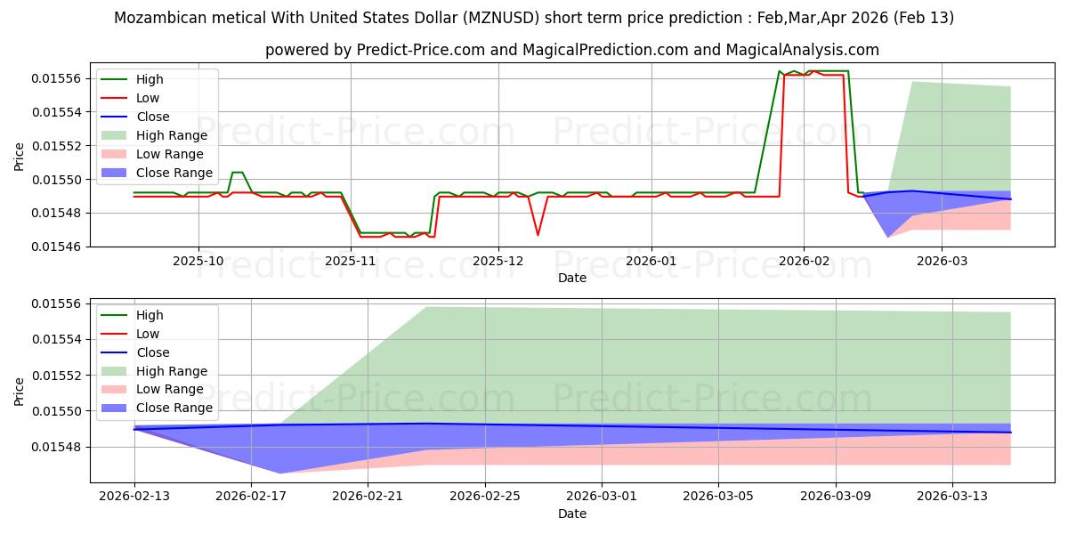The height and width of the screenshot is (534, 1068).
Task: Click the chart title mentioning MZNUSD
Action: pos(534,18)
